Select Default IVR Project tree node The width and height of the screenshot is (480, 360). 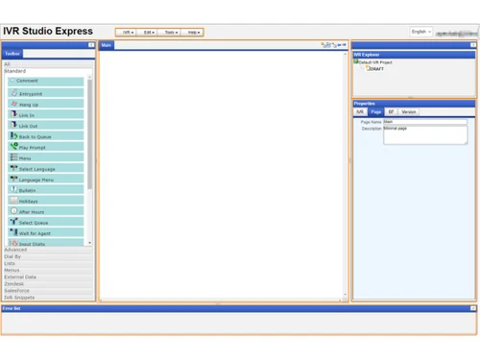[375, 62]
